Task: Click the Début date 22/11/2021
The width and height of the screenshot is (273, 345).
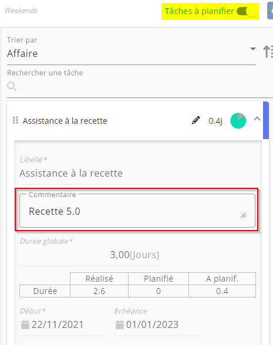Action: 58,324
